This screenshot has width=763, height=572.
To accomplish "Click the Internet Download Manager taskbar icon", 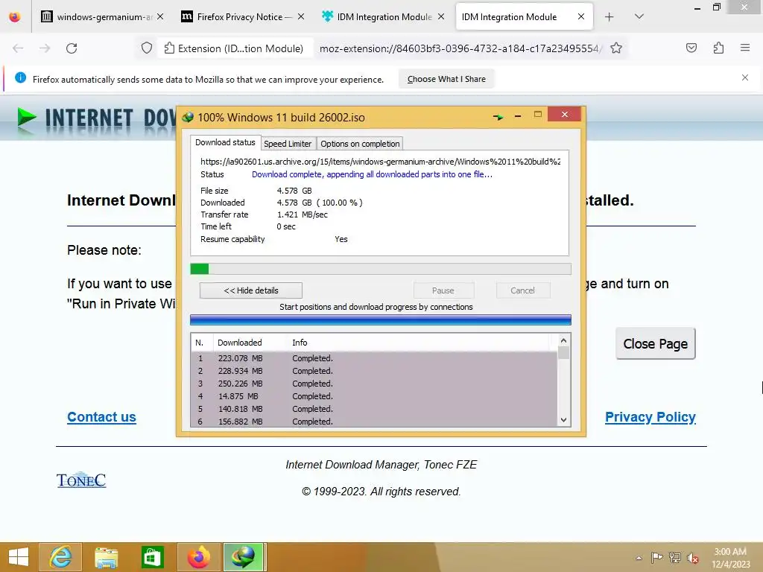I will point(244,557).
